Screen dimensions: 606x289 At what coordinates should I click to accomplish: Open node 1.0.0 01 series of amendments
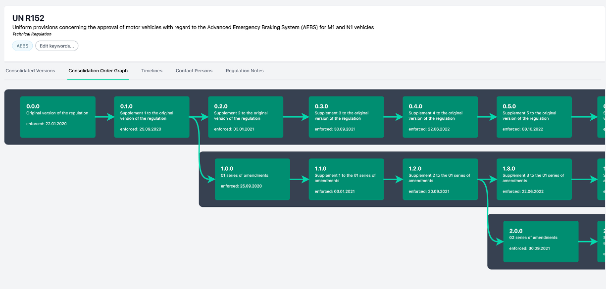click(252, 179)
